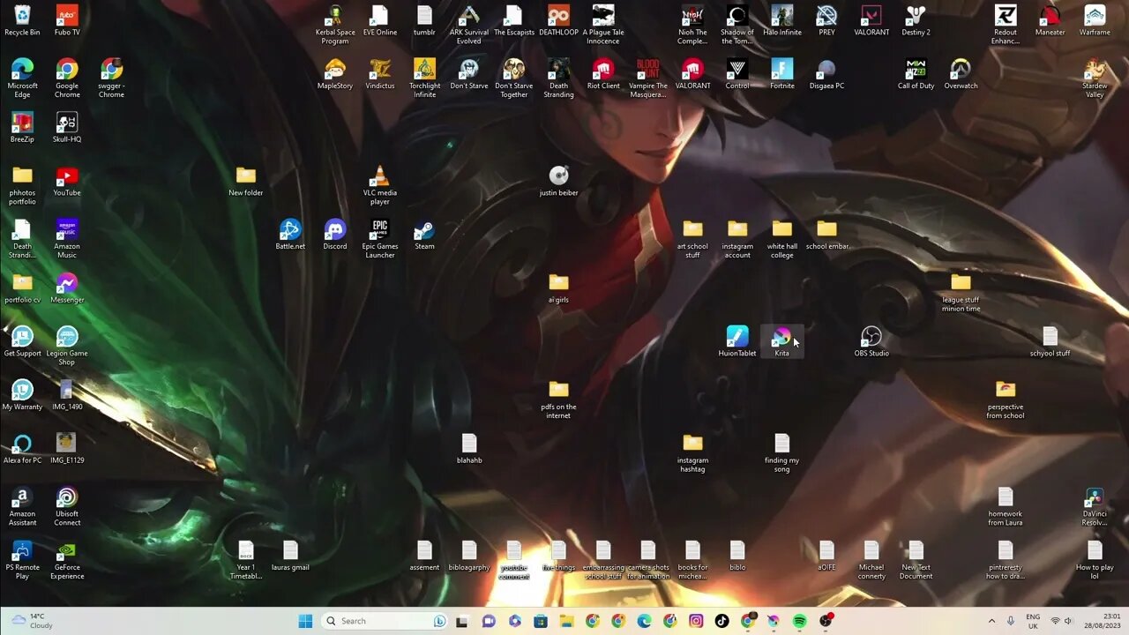Select the Fortnite desktop icon
The height and width of the screenshot is (635, 1129).
[x=782, y=74]
